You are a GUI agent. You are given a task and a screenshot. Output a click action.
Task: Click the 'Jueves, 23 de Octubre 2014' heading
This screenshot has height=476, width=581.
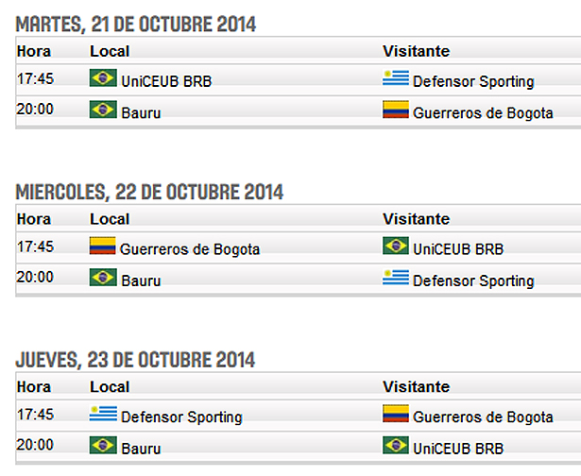(135, 360)
